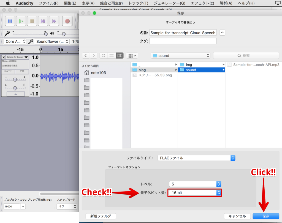Open the レベル 5 dropdown

[x=195, y=184]
